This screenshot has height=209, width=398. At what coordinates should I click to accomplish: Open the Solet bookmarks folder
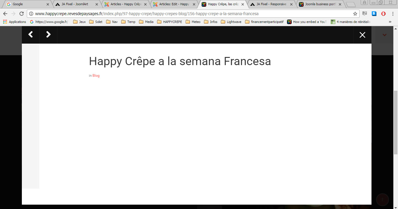click(x=96, y=22)
